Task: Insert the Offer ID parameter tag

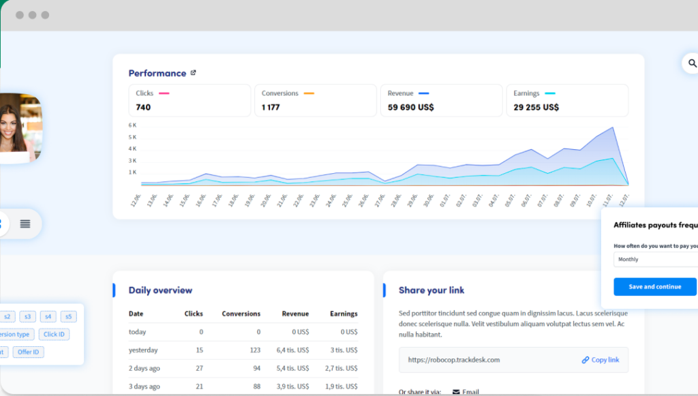Action: [29, 352]
